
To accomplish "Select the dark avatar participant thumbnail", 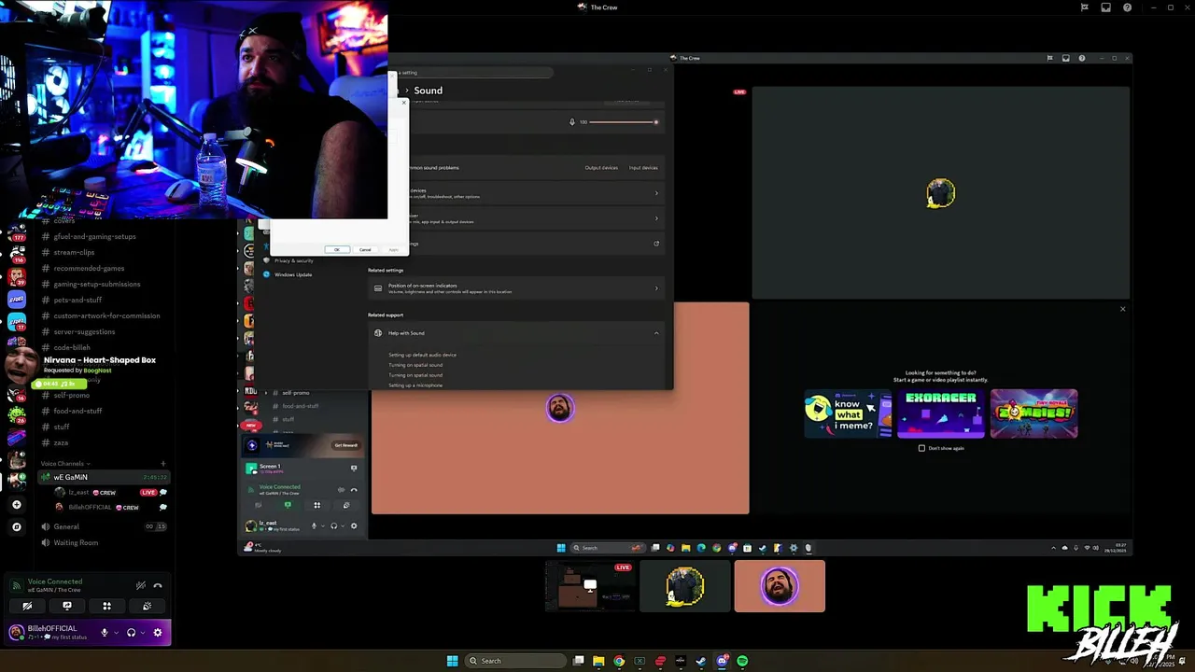I will [x=684, y=586].
